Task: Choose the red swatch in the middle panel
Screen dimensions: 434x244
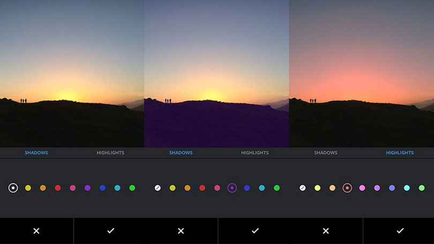Action: pyautogui.click(x=203, y=188)
